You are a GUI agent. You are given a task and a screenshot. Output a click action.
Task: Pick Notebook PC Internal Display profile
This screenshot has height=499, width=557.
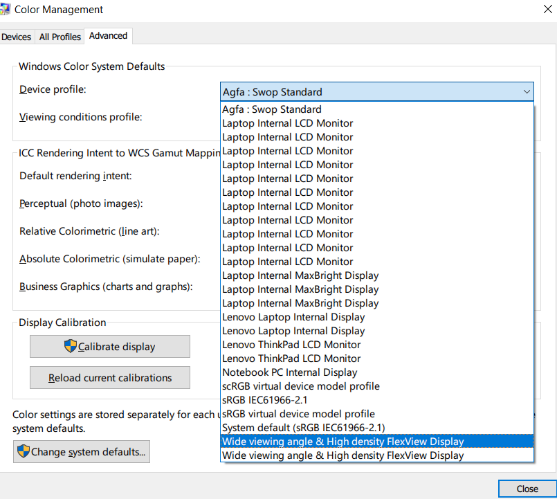377,372
